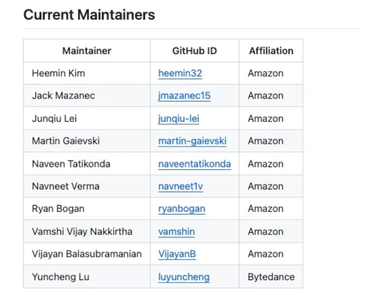Screen dimensions: 371x301
Task: Click the Maintainer column header
Action: (x=86, y=51)
